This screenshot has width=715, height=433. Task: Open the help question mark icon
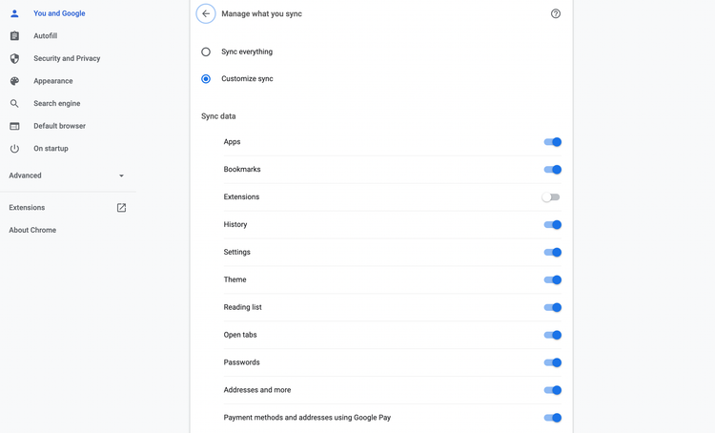coord(556,14)
